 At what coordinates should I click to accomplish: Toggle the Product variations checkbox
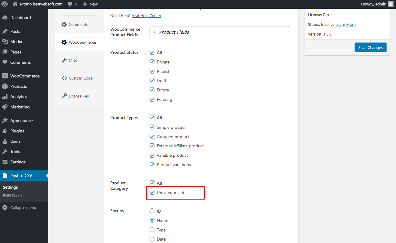152,165
